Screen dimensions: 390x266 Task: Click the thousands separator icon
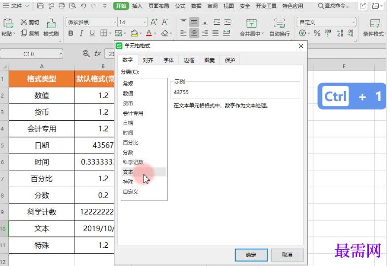point(328,33)
